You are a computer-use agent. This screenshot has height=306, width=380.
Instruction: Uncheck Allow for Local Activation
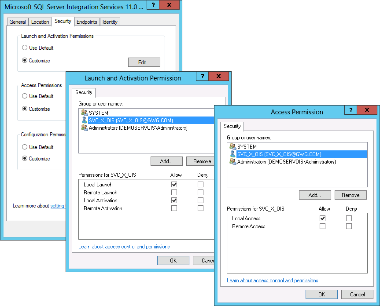pyautogui.click(x=174, y=200)
